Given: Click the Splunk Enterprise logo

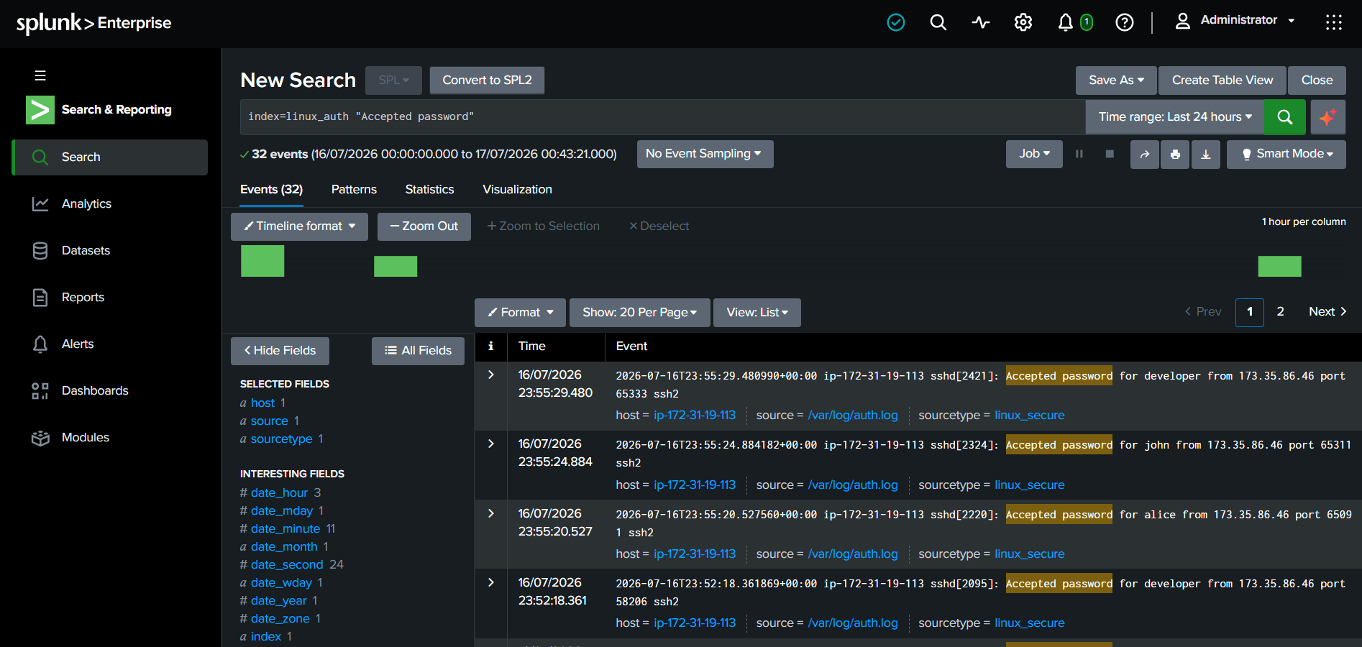Looking at the screenshot, I should pos(94,23).
